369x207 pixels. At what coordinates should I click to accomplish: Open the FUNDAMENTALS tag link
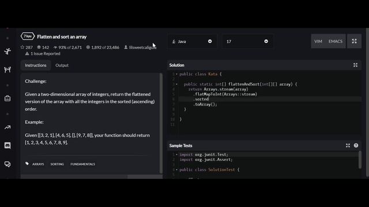click(x=82, y=164)
